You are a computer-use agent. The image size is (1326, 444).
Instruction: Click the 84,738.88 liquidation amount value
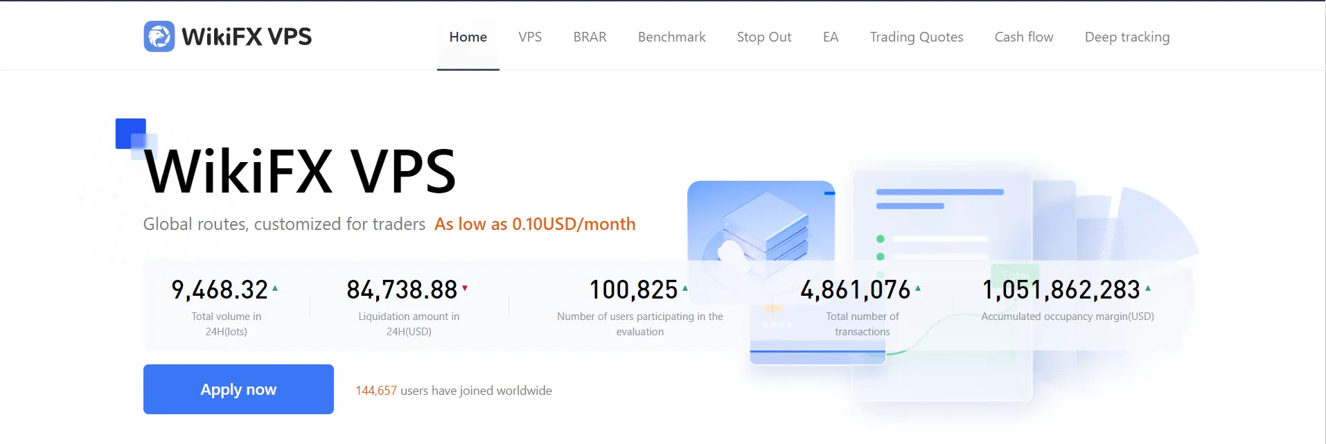[402, 290]
